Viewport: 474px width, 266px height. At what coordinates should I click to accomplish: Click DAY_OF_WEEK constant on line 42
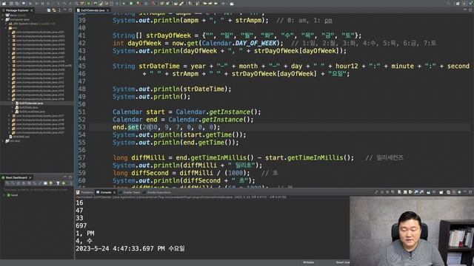tap(256, 44)
